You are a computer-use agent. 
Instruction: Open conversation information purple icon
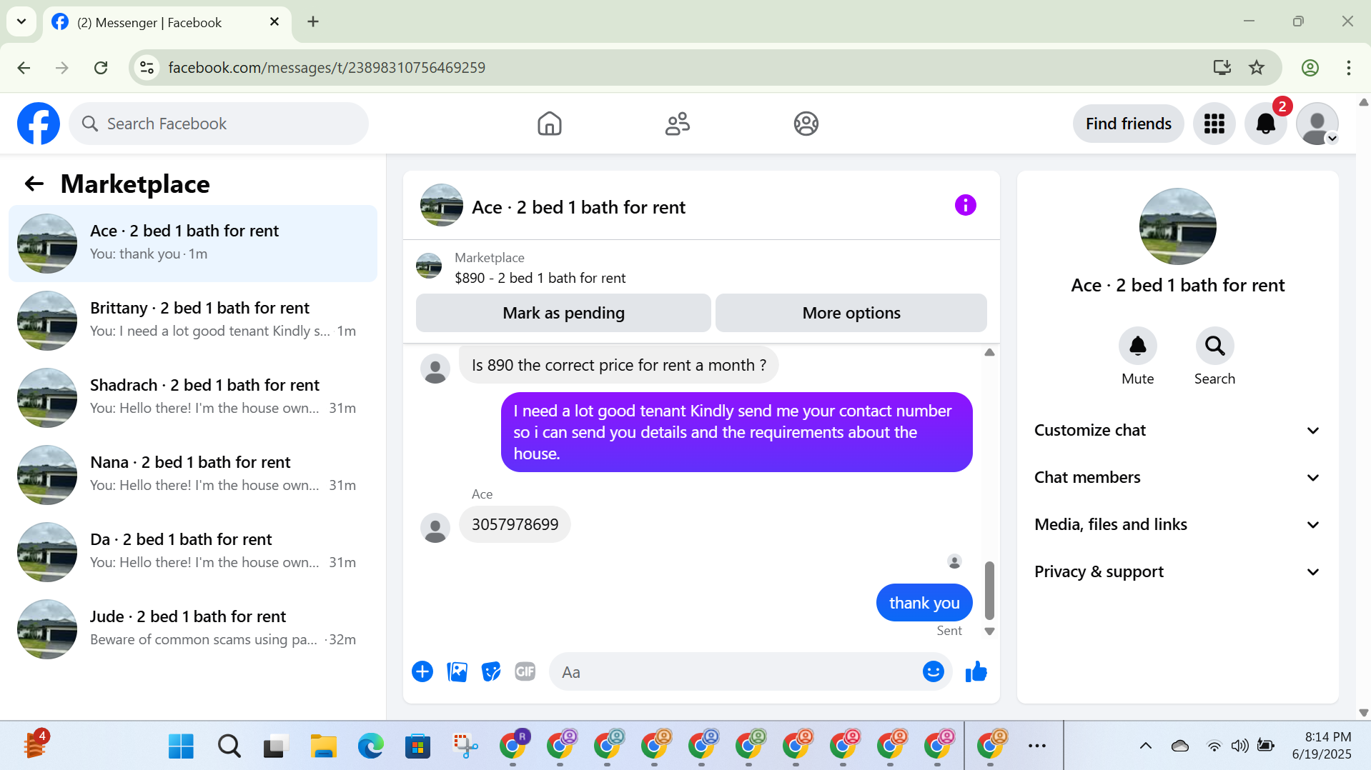pos(965,206)
